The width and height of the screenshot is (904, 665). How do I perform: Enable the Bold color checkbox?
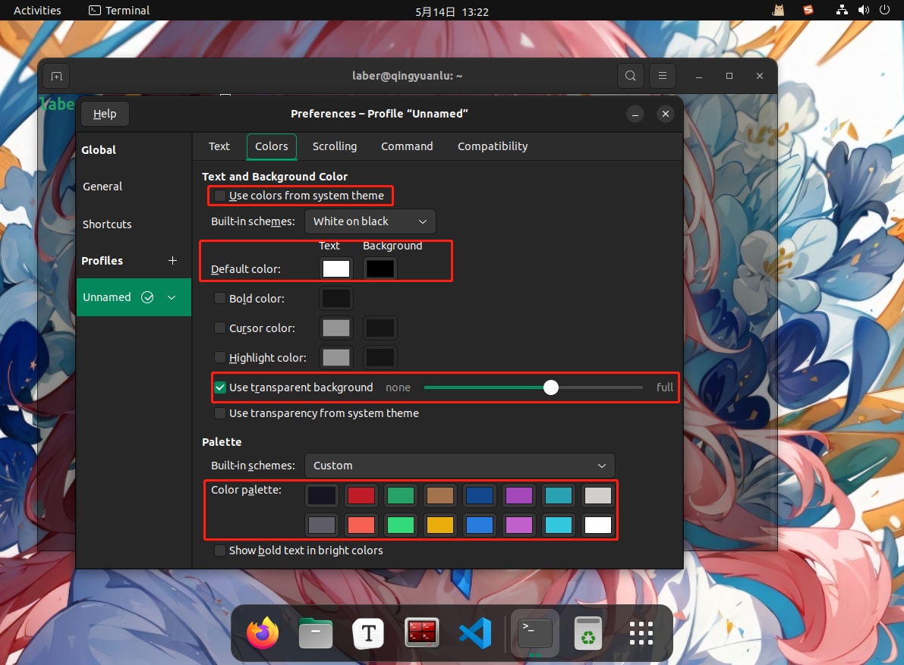click(219, 298)
